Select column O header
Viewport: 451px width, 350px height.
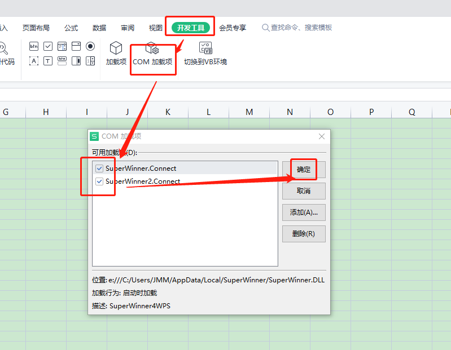pos(330,112)
